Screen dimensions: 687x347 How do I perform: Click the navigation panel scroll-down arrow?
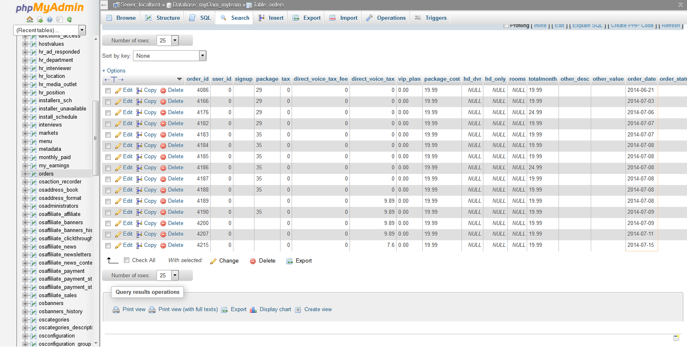point(96,343)
